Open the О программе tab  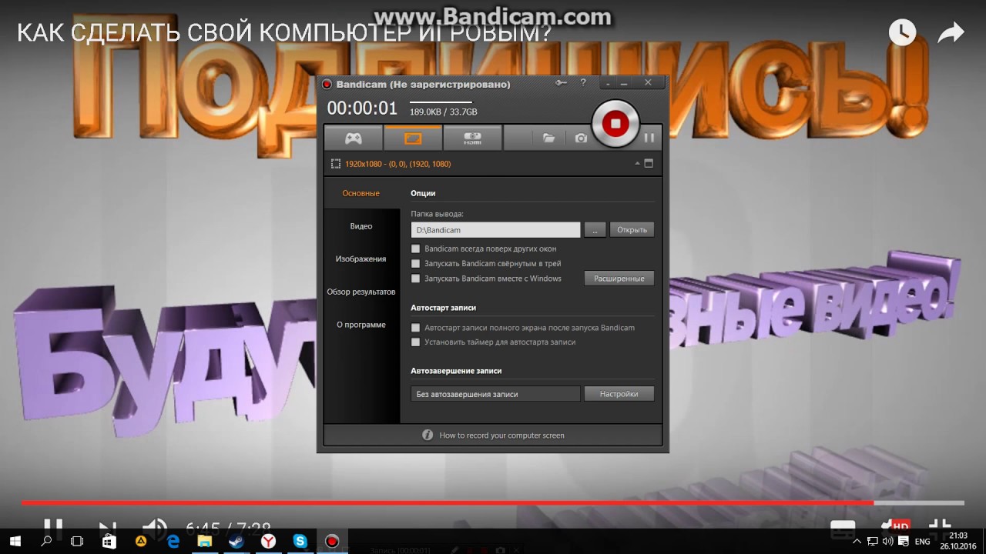click(361, 325)
